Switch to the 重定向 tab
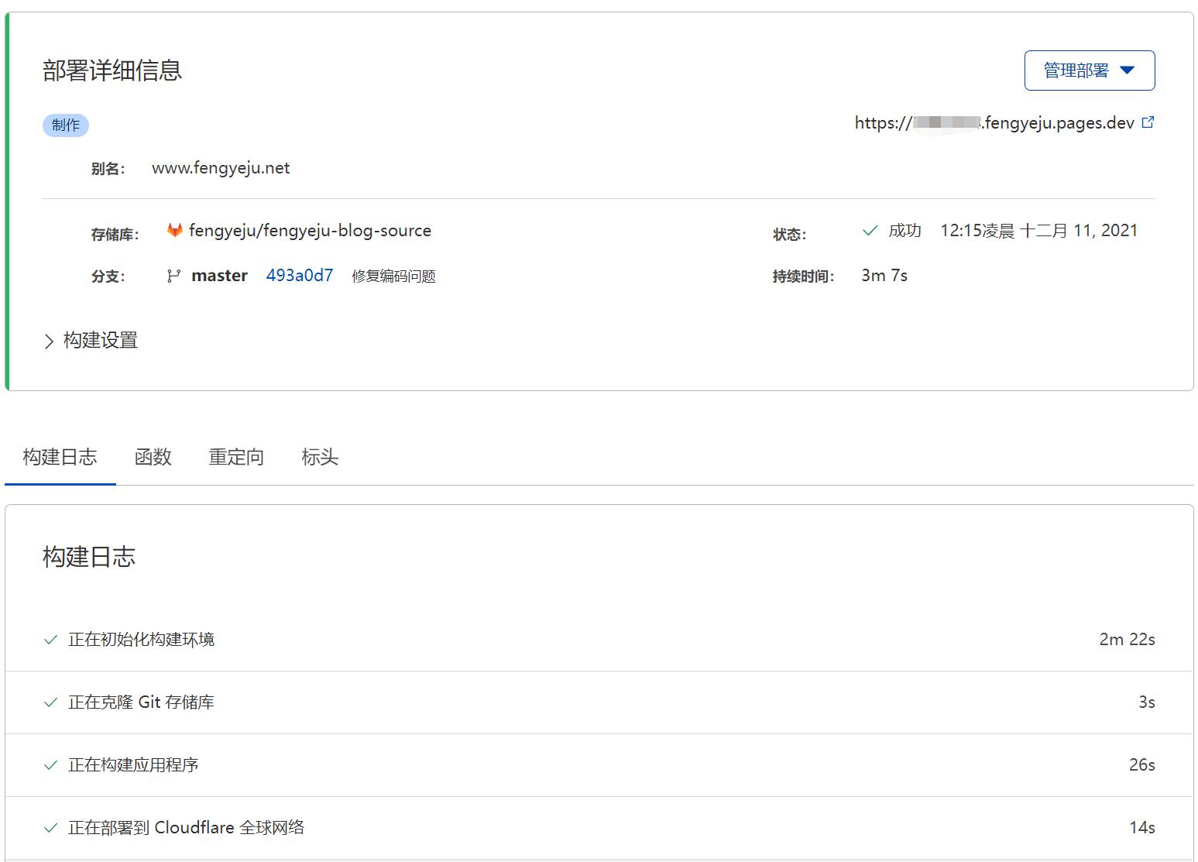 pos(236,457)
